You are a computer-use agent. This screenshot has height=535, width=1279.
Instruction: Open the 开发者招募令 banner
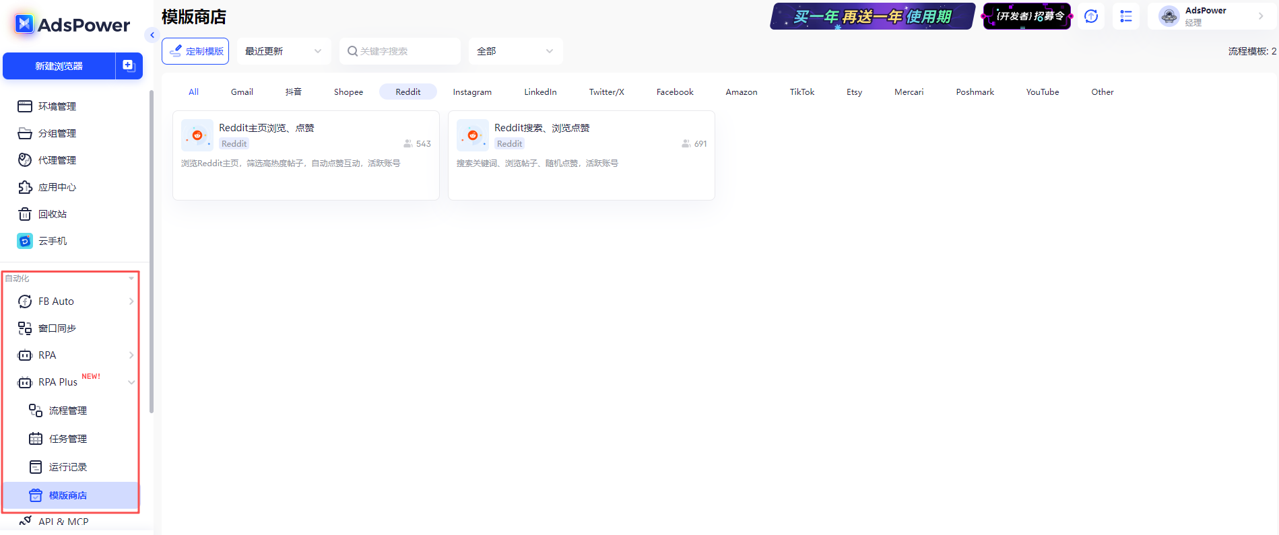tap(1027, 16)
